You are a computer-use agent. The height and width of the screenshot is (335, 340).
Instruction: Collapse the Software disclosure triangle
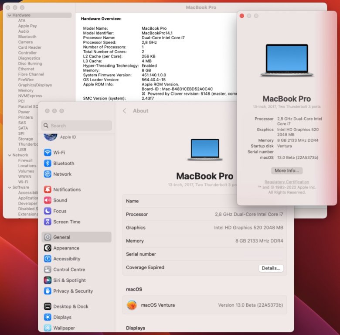(9, 187)
